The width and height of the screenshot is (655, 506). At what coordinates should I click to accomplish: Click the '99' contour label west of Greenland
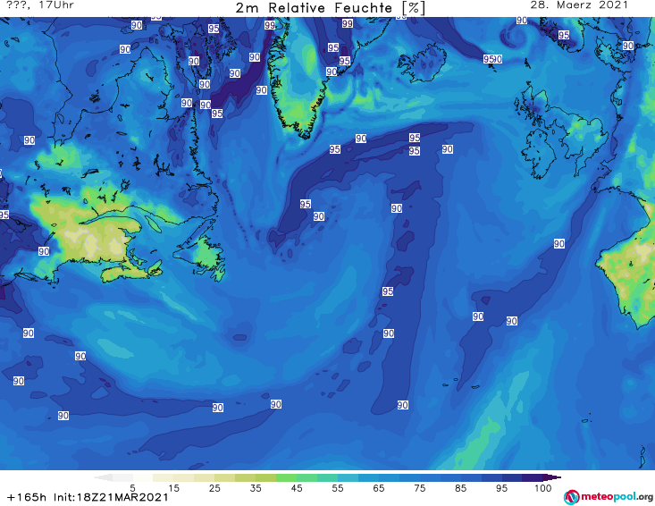tap(270, 26)
